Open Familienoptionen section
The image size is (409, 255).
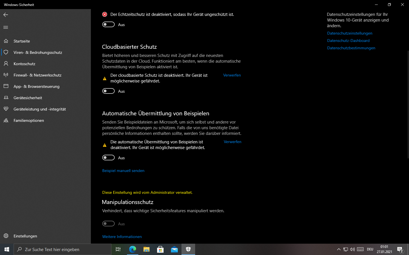[x=45, y=120]
